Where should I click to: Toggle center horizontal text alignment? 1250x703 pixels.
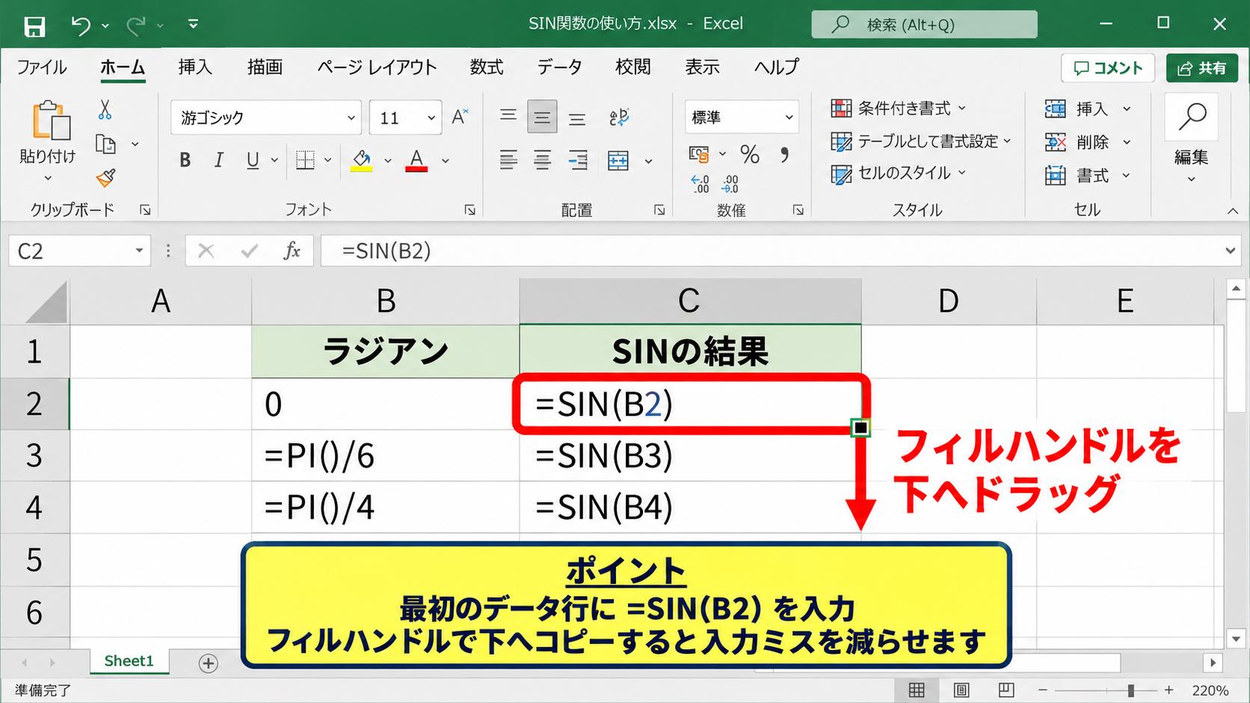(x=542, y=161)
